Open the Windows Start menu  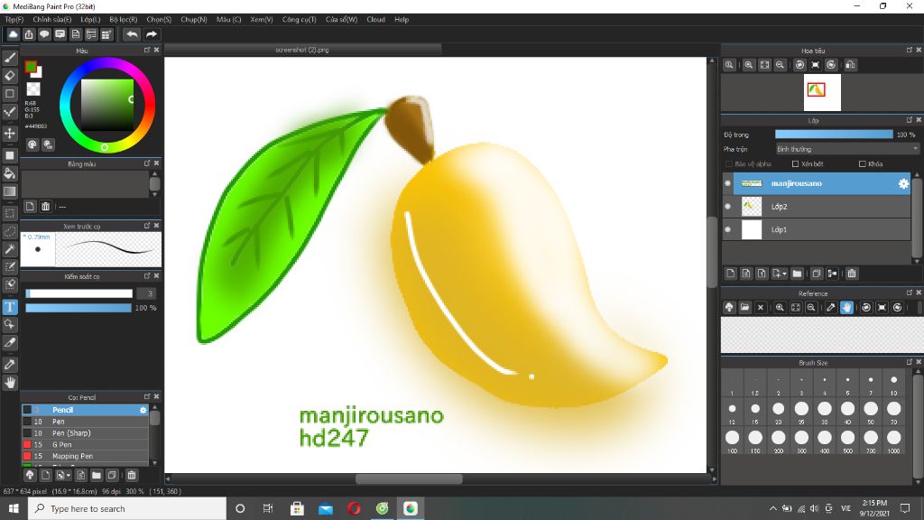[14, 508]
